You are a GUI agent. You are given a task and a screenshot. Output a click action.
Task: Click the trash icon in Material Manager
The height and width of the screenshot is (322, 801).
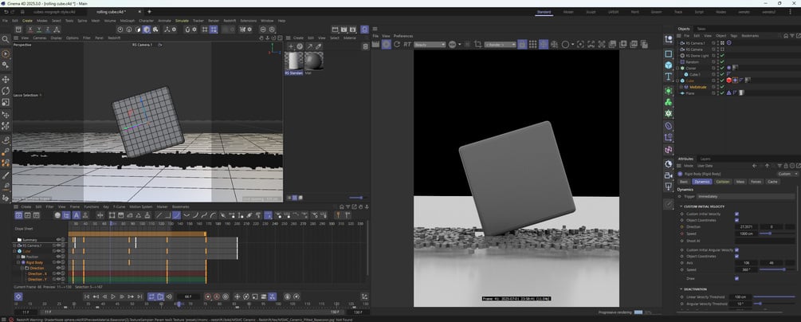[x=365, y=46]
